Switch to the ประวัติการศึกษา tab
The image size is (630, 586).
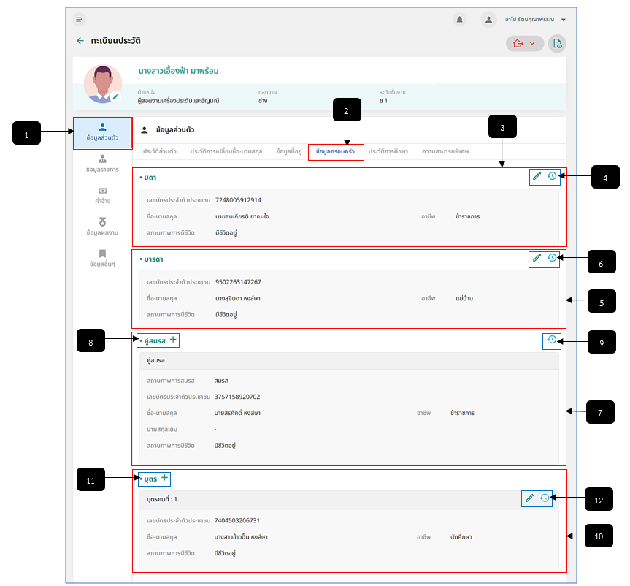388,152
